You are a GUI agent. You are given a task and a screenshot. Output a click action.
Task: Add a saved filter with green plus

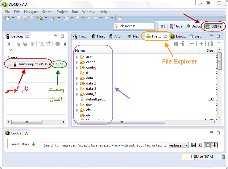[x=34, y=144]
